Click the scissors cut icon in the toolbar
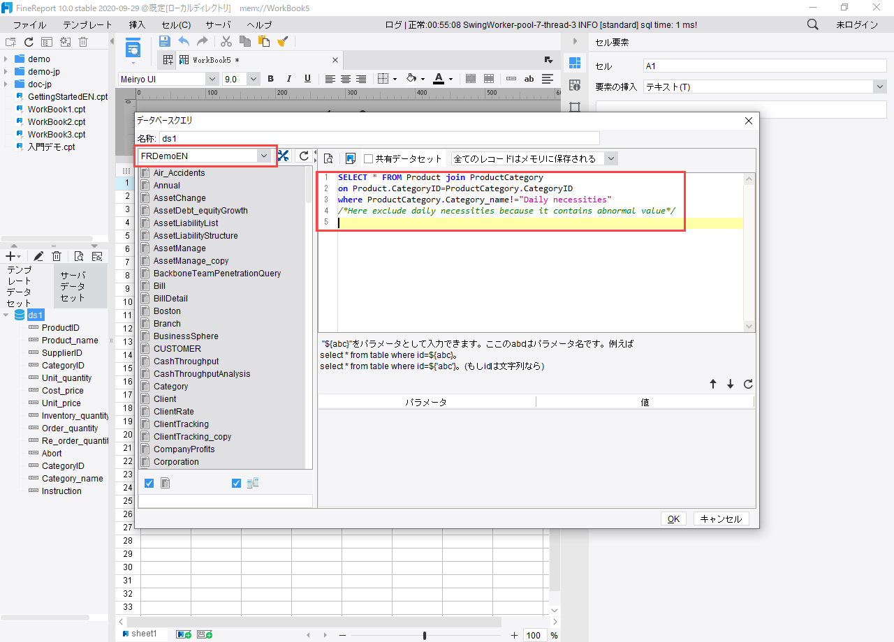 [x=226, y=41]
